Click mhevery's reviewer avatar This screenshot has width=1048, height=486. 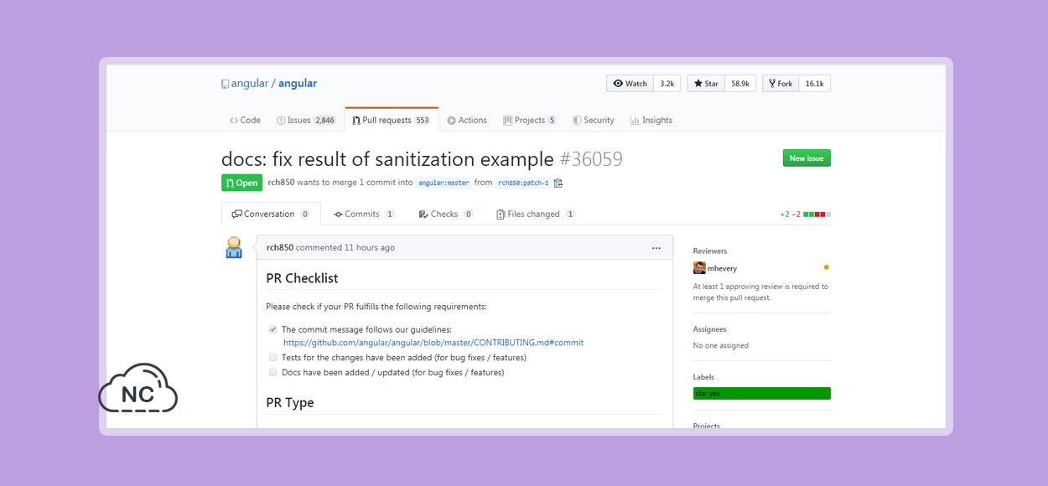pos(699,268)
